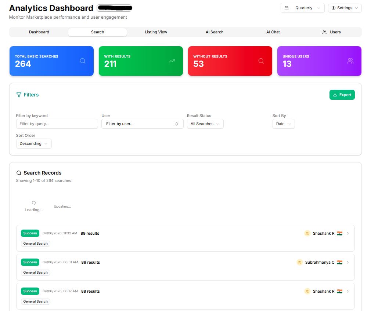Open the Settings dropdown menu
Screen dimensions: 371x311
[x=345, y=8]
